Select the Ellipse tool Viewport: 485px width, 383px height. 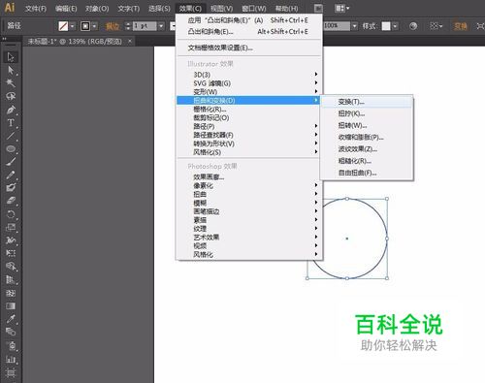(11, 148)
